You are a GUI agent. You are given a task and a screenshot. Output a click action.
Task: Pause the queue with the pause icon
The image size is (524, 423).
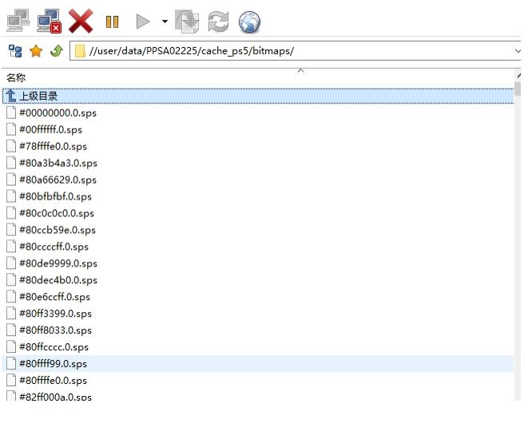(x=112, y=22)
